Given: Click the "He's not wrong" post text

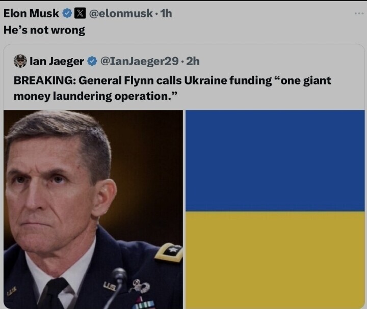Looking at the screenshot, I should pos(44,30).
